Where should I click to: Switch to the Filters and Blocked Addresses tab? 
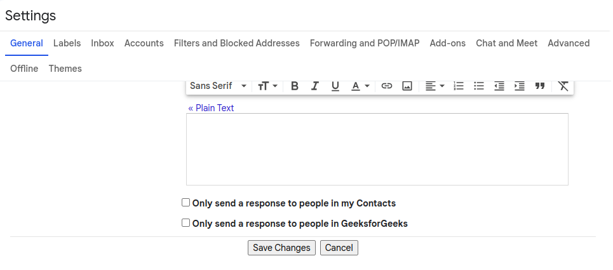[x=237, y=43]
